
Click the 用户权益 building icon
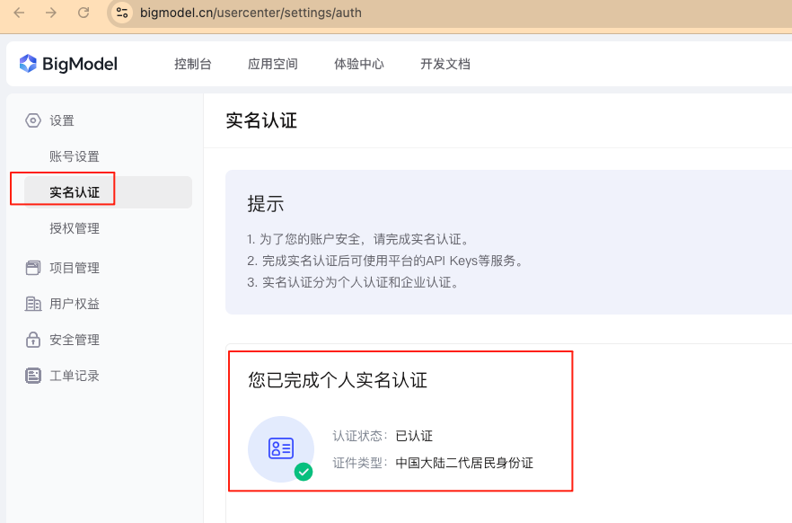[x=33, y=304]
